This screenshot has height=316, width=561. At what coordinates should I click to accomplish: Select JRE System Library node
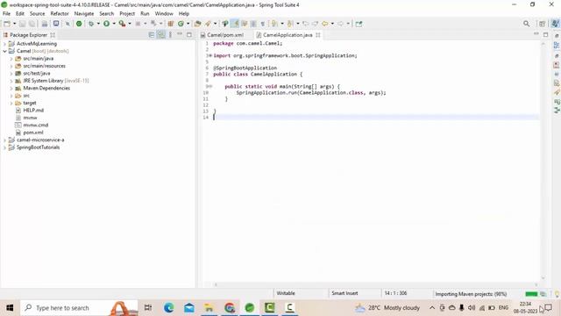(56, 81)
